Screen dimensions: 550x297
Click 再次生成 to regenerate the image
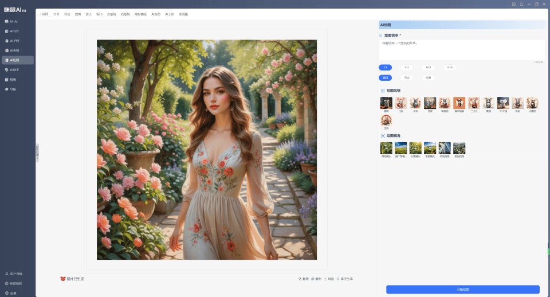click(345, 279)
